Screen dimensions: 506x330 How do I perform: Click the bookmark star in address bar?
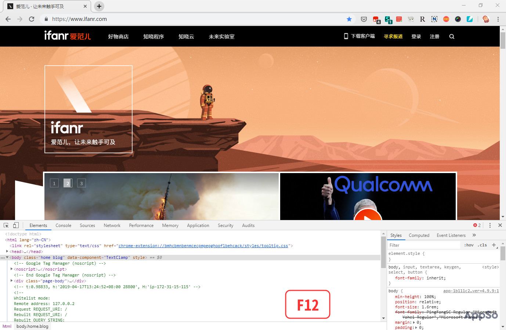[x=350, y=19]
